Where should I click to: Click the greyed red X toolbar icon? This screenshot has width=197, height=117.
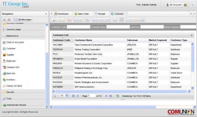(138, 20)
